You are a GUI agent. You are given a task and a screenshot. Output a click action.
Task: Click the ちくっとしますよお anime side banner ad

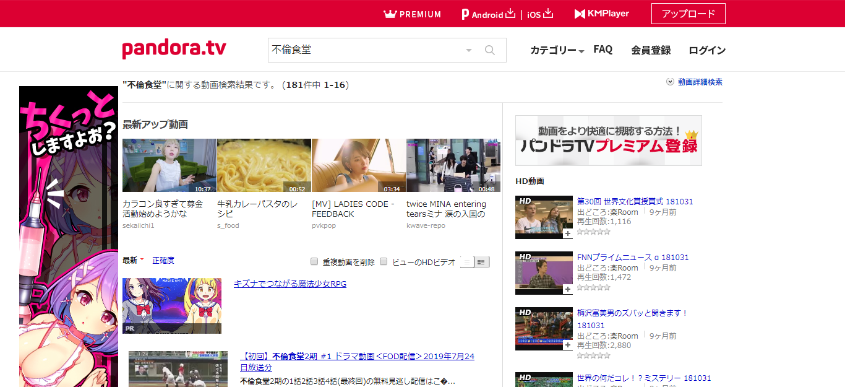pos(69,237)
